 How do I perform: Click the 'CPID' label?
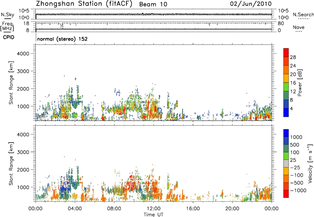point(9,37)
